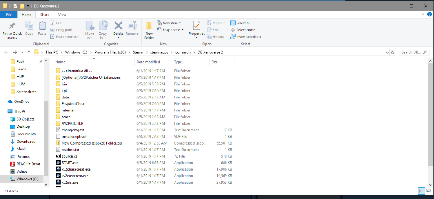Open OneDrive in navigation pane
This screenshot has width=434, height=199.
coord(19,101)
